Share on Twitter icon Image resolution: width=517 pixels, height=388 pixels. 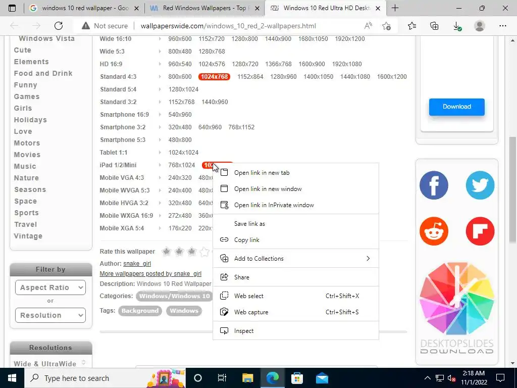tap(480, 185)
